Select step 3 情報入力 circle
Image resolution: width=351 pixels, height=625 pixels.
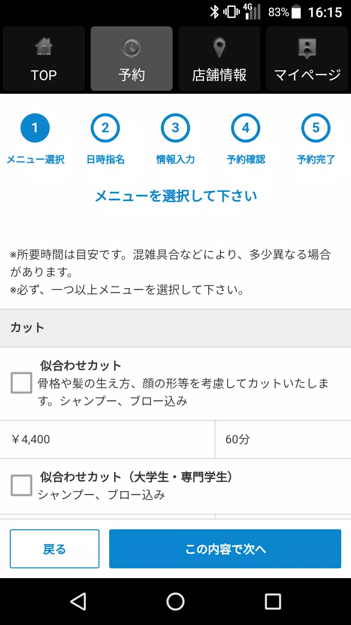pos(175,128)
